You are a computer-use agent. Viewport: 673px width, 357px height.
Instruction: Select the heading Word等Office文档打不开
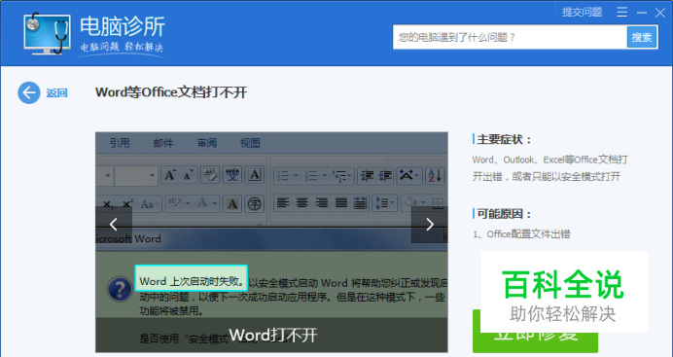click(x=171, y=92)
